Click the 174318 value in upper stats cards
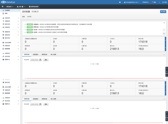This screenshot has height=124, width=168. click(143, 42)
